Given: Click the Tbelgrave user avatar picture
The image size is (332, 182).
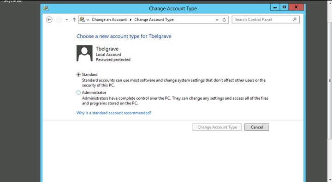Looking at the screenshot, I should point(84,53).
